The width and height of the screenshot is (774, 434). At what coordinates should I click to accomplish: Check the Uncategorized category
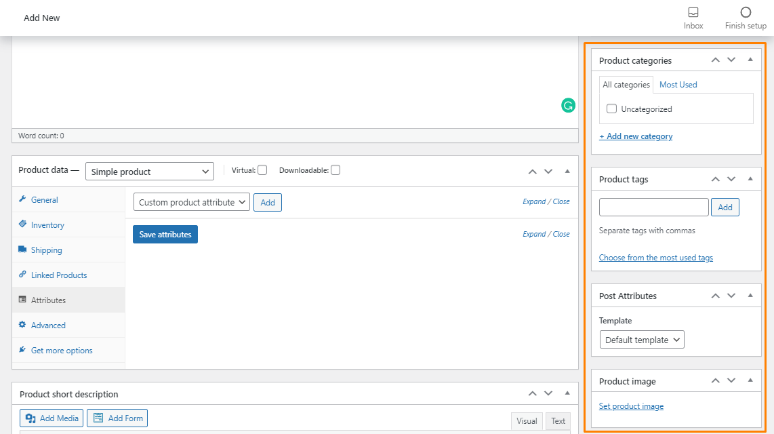click(611, 108)
